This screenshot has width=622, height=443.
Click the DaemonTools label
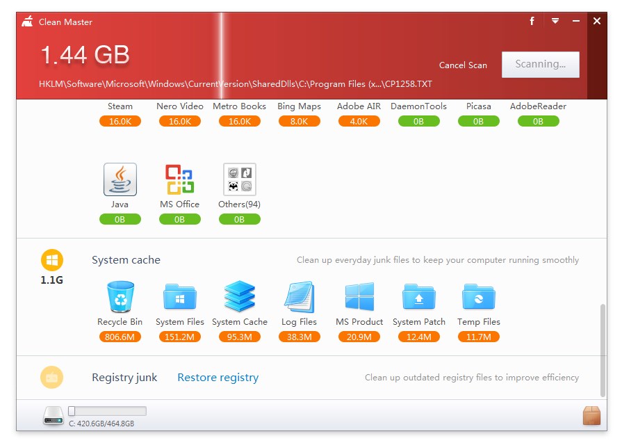pos(419,106)
